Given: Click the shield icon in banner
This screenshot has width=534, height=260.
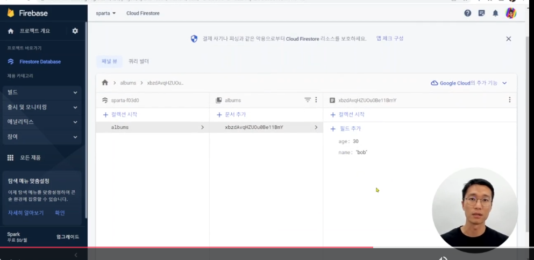Looking at the screenshot, I should [194, 39].
